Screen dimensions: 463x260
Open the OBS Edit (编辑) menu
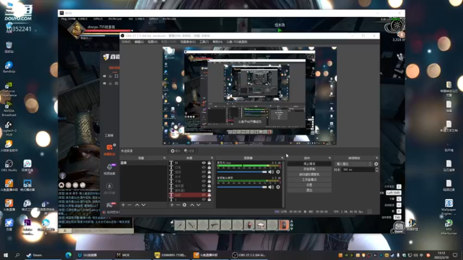pyautogui.click(x=139, y=42)
